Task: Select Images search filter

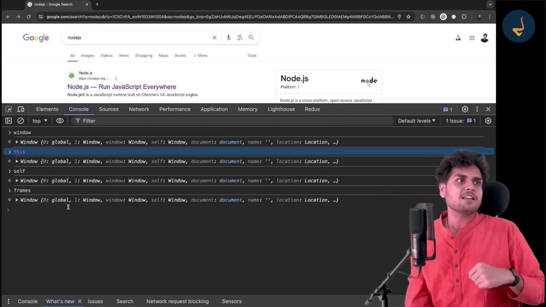Action: point(87,55)
